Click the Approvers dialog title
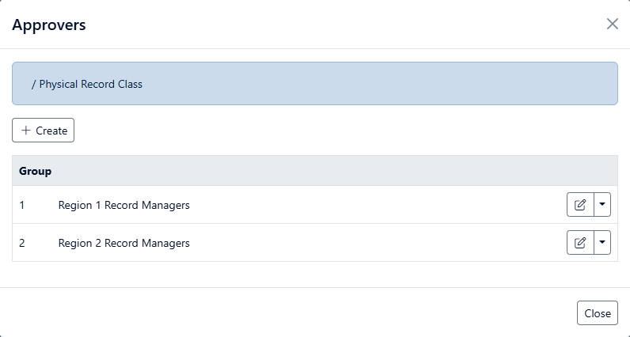This screenshot has height=337, width=630. tap(48, 25)
